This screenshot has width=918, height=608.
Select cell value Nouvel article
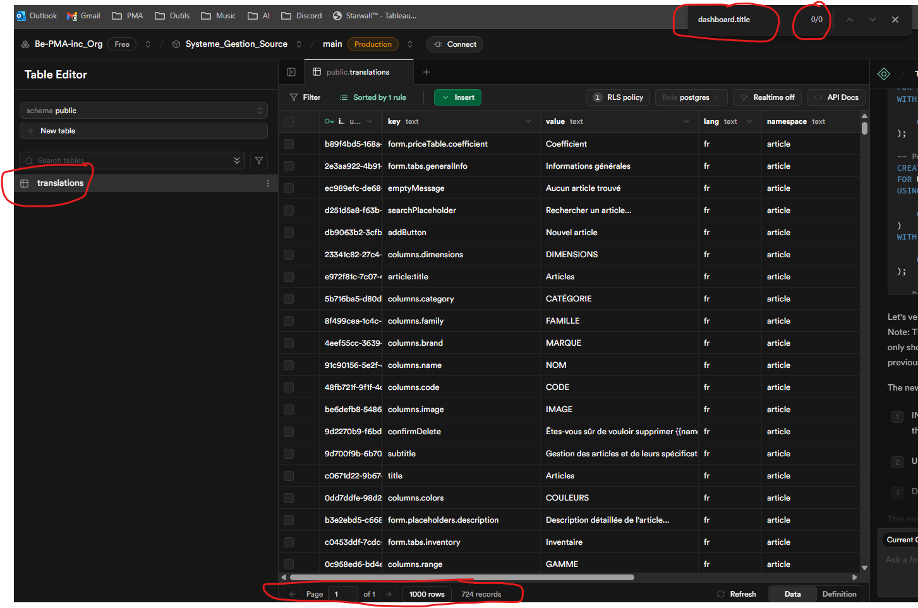click(x=619, y=233)
